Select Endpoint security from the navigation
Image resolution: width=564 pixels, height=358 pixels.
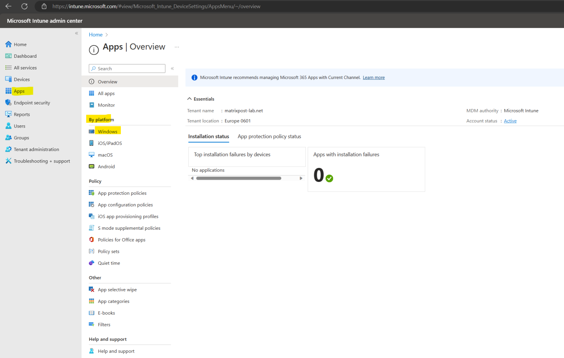point(32,103)
